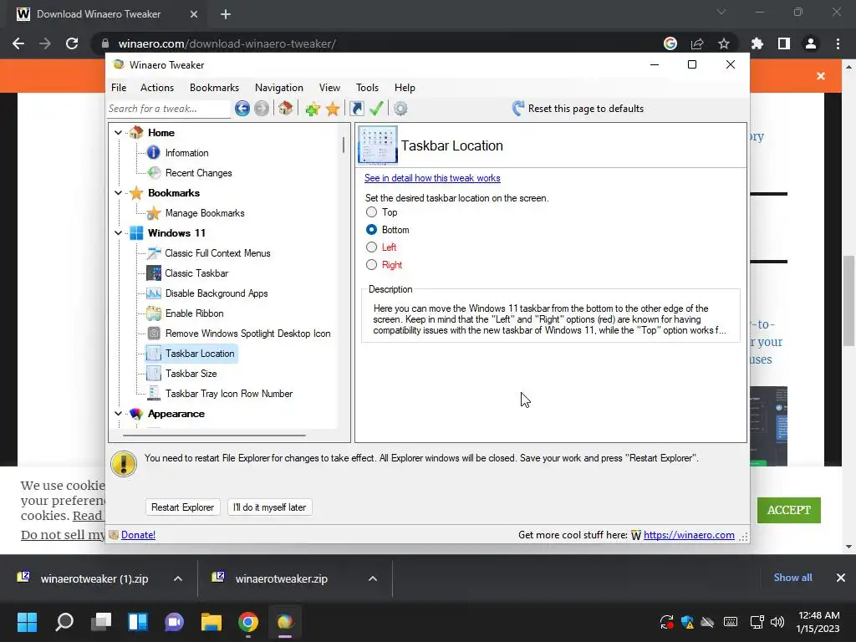Click the volume icon in system tray
The height and width of the screenshot is (642, 856).
tap(777, 622)
